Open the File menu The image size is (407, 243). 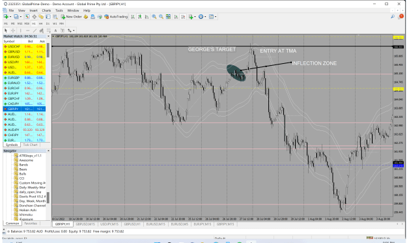click(x=11, y=10)
